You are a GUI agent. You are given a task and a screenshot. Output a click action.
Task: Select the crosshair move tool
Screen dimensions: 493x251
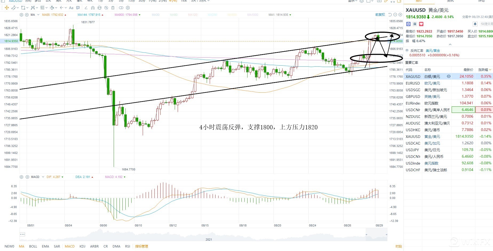pyautogui.click(x=7, y=8)
